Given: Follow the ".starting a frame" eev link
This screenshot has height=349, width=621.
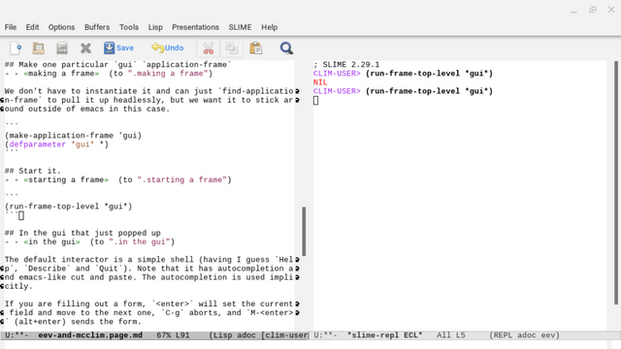Looking at the screenshot, I should (x=182, y=180).
